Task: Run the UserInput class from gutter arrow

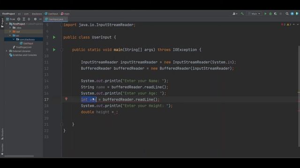Action: click(x=54, y=37)
